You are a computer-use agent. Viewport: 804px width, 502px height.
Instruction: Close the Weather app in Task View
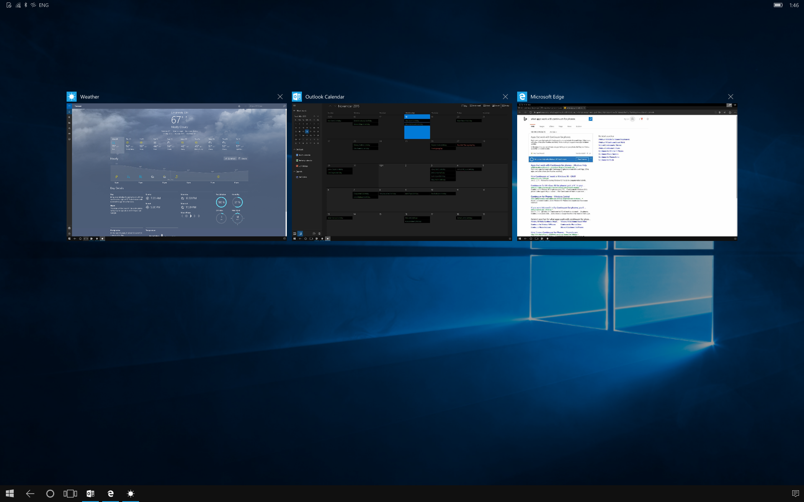tap(280, 97)
